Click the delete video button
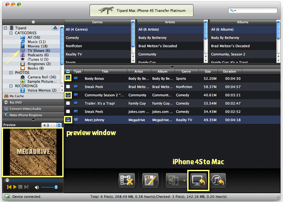The image size is (283, 202). click(127, 180)
